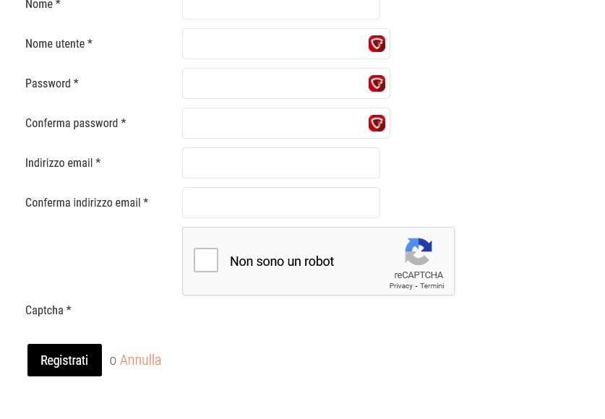
Task: Click the "Nome utente *" label
Action: (x=59, y=43)
